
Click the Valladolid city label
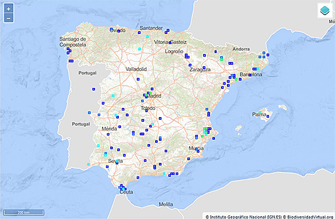tap(136, 70)
